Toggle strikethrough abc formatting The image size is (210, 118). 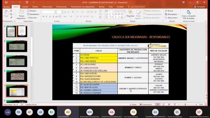(x=56, y=17)
